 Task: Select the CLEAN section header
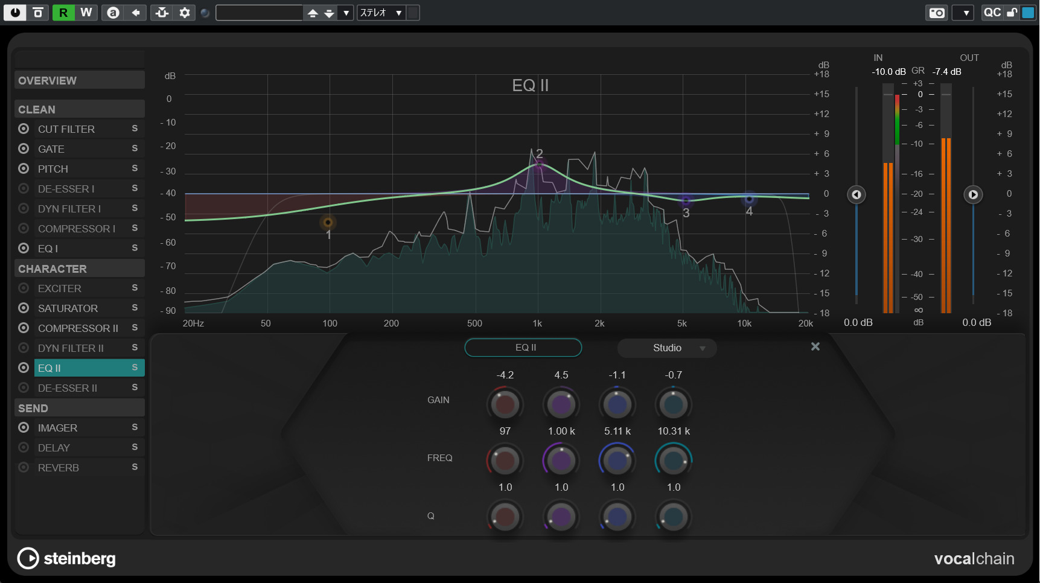[x=80, y=109]
